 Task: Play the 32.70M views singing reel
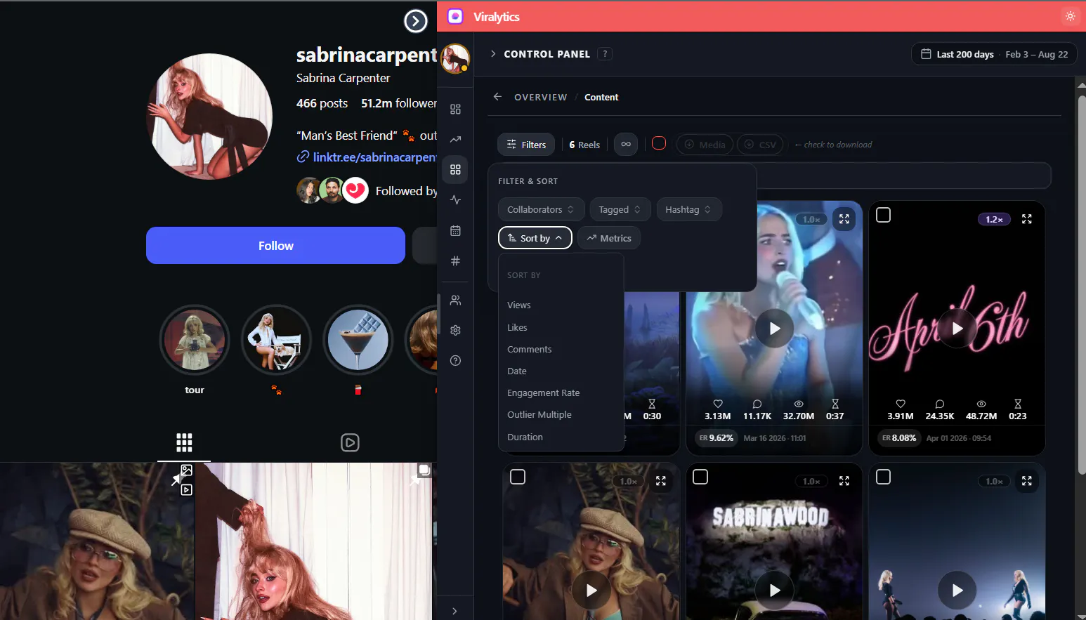774,328
